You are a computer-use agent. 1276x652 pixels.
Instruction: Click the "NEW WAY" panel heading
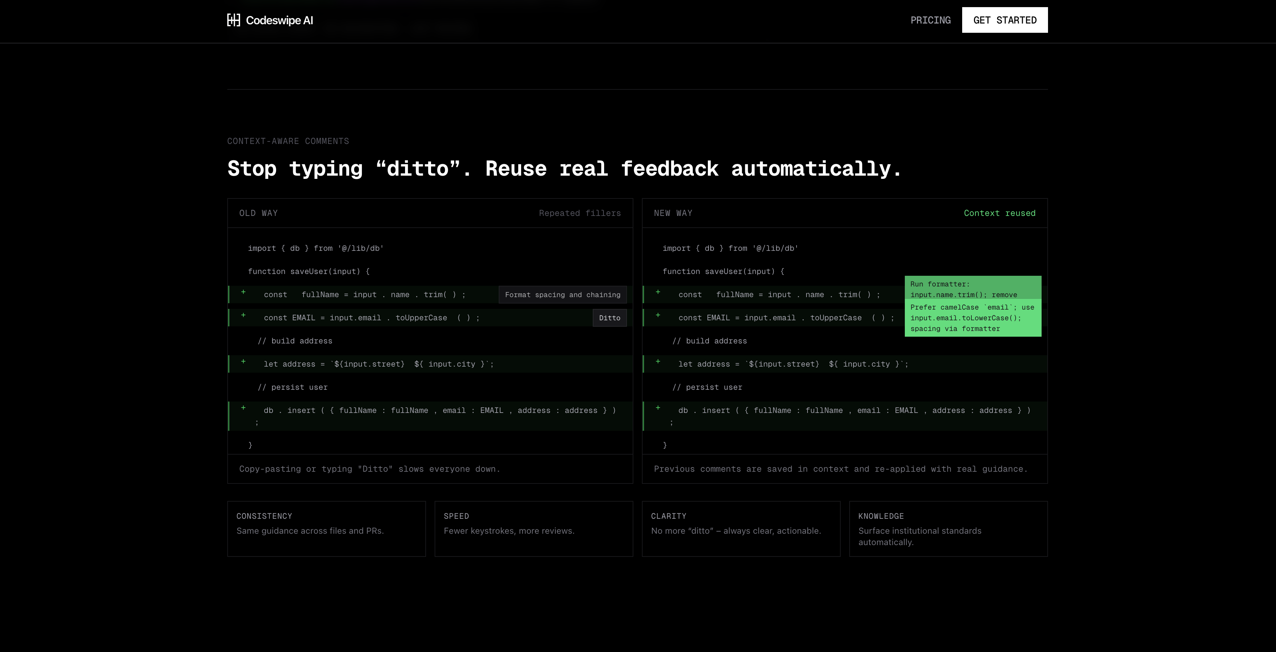coord(673,213)
